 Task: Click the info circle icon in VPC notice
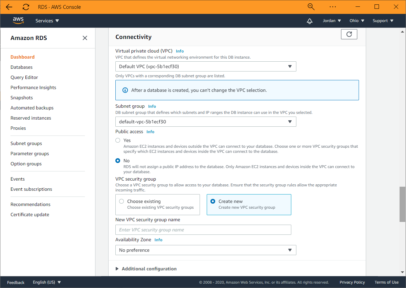(x=125, y=90)
